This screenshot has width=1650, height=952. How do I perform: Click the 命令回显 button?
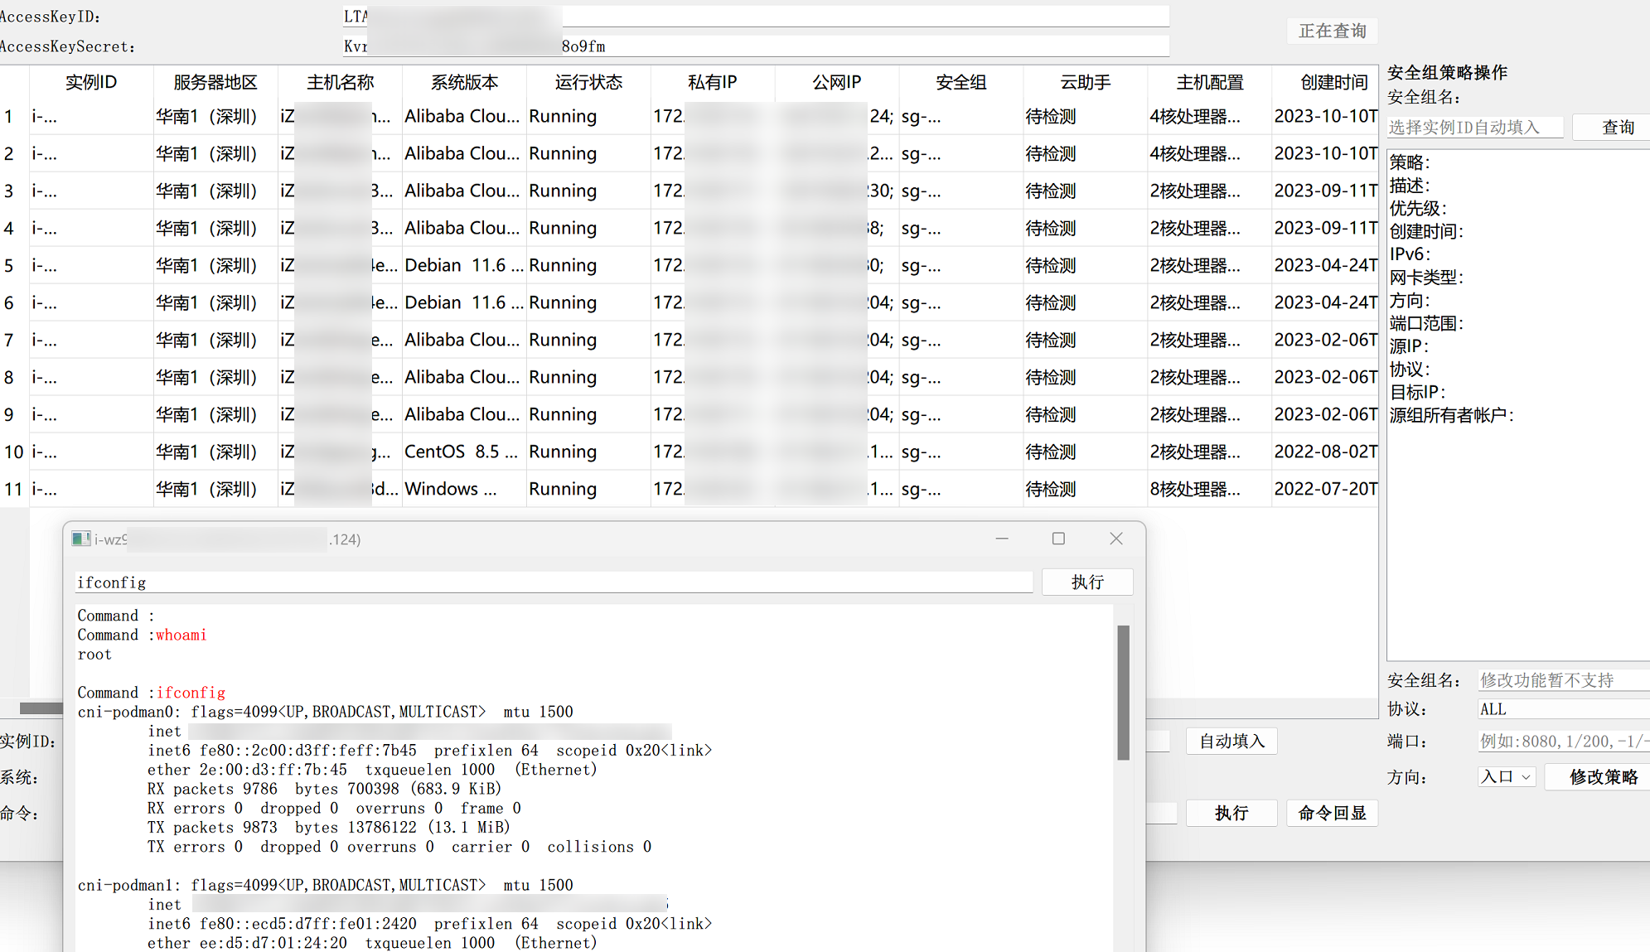[x=1332, y=814]
